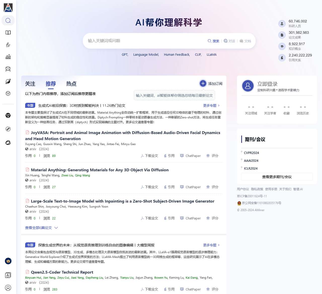Open the open-book icon in the sidebar
Viewport: 322px width, 294px height.
pos(8,32)
